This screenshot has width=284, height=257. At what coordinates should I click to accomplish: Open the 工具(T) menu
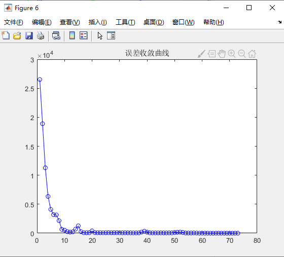[x=125, y=22]
